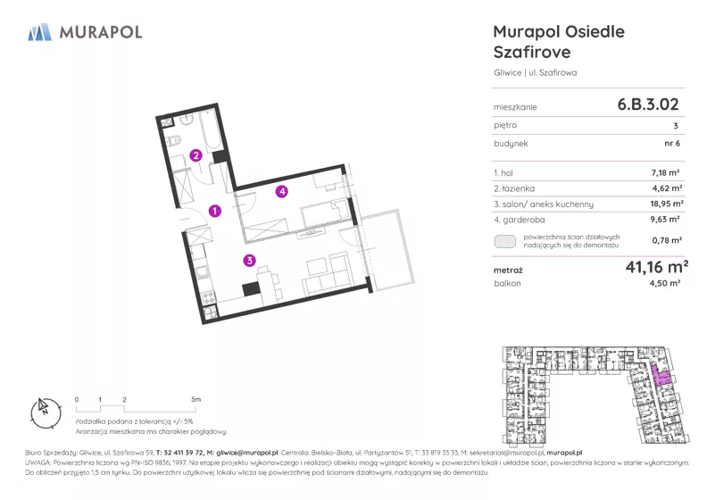This screenshot has height=500, width=707.
Task: Open the sekretariat@murapol.pl email link
Action: (507, 453)
